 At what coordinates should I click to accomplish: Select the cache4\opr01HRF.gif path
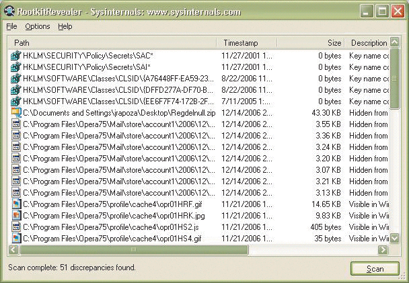(112, 204)
